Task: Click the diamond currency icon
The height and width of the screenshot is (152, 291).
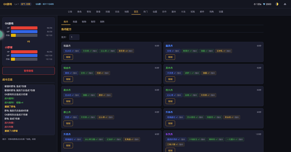Action: pyautogui.click(x=264, y=4)
